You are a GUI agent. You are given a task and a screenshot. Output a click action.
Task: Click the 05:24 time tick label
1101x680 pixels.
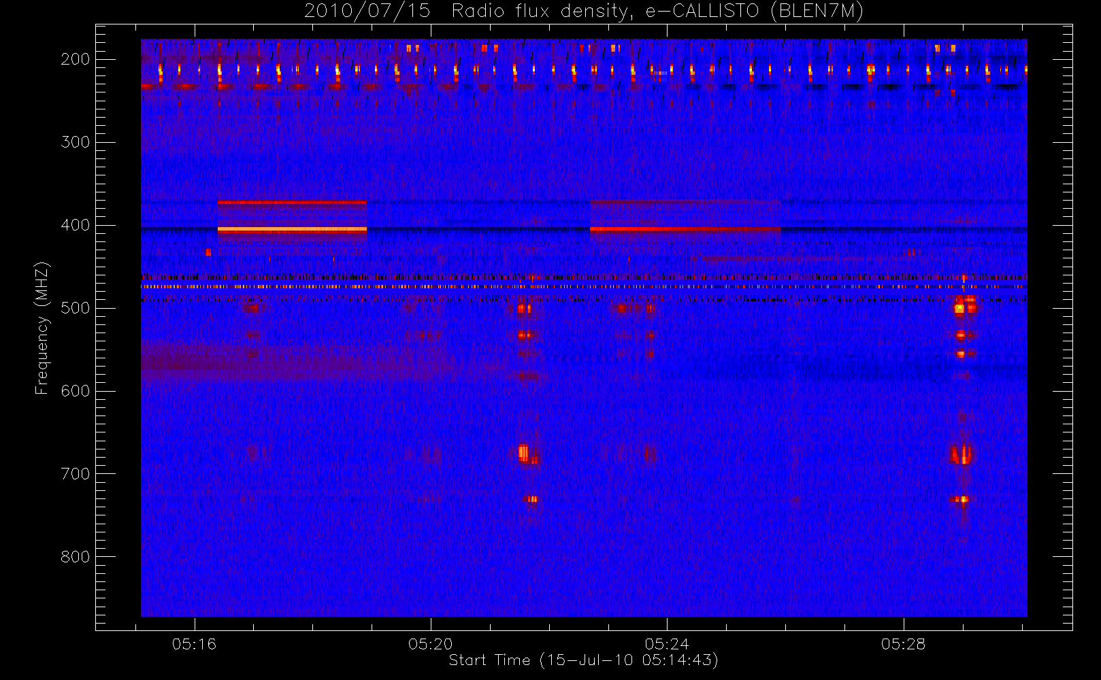pyautogui.click(x=667, y=644)
